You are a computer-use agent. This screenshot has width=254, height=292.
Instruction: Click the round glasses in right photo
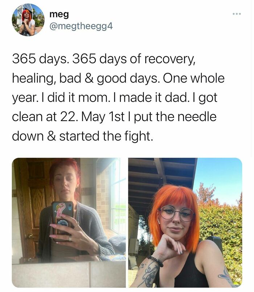click(x=176, y=213)
